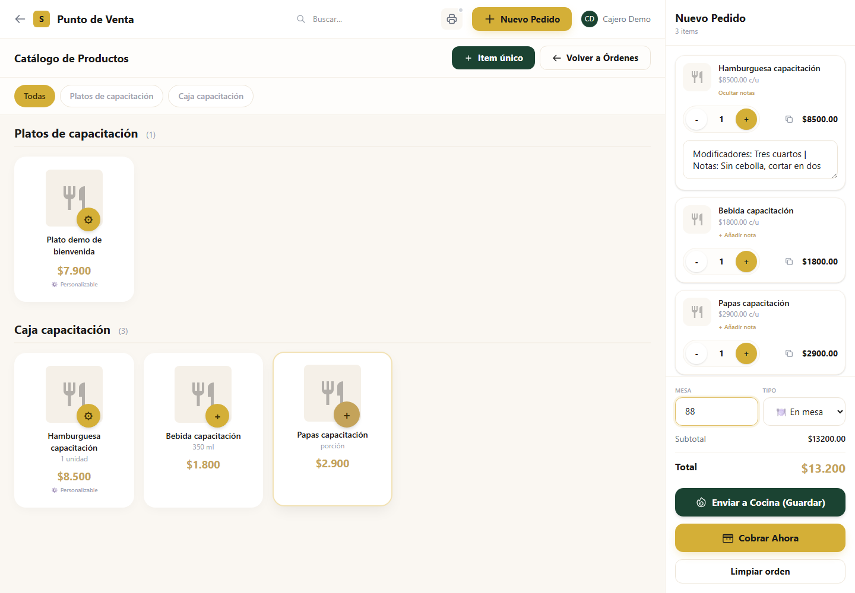Click the Cobrar Ahora button
Screen dimensions: 855x593
[760, 538]
